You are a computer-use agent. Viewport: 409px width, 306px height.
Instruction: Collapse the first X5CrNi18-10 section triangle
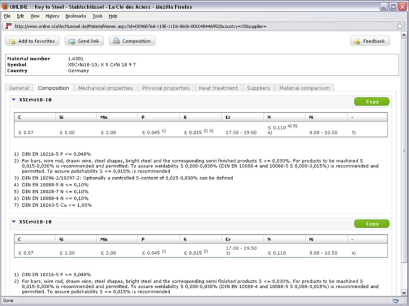coord(14,100)
